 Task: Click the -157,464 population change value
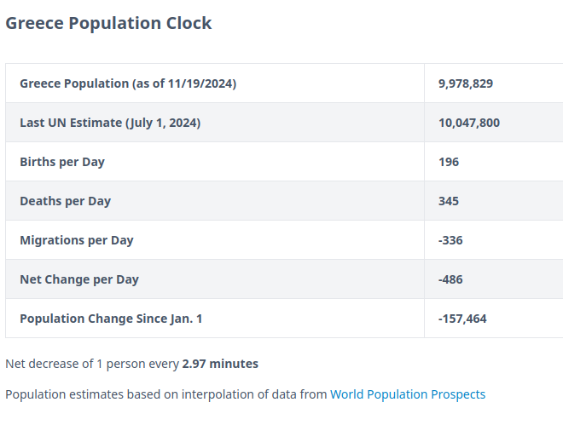pos(462,319)
